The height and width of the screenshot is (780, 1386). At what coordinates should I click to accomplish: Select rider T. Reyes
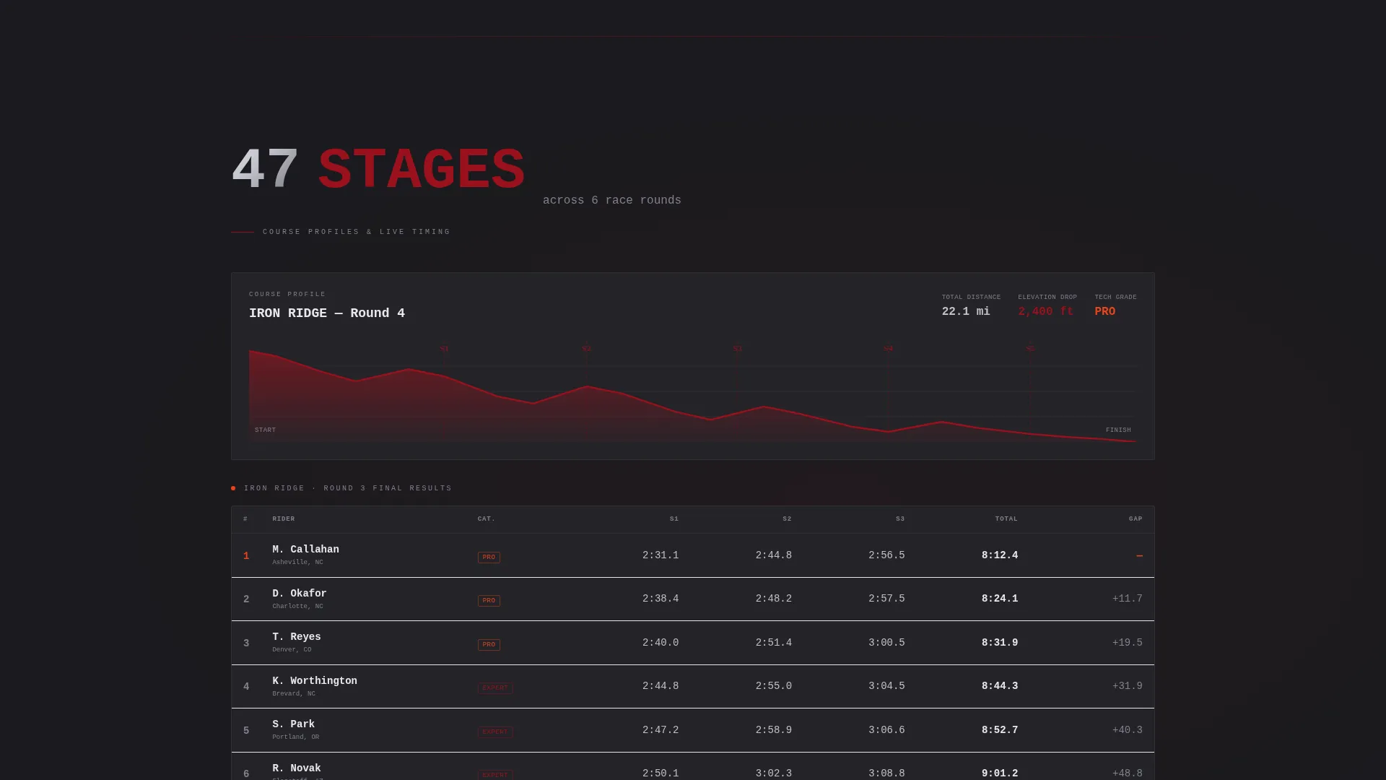coord(296,637)
